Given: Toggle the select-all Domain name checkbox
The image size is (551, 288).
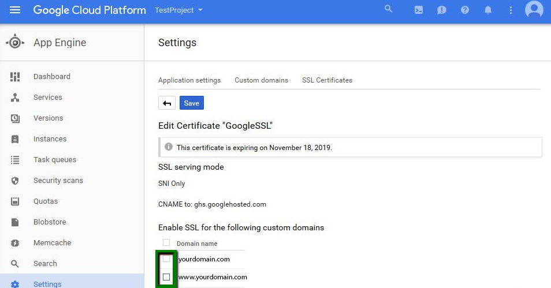Looking at the screenshot, I should [166, 242].
